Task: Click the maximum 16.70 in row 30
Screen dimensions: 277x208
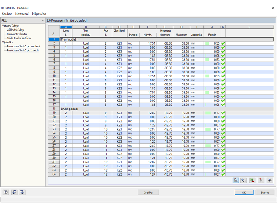Action: pos(186,158)
